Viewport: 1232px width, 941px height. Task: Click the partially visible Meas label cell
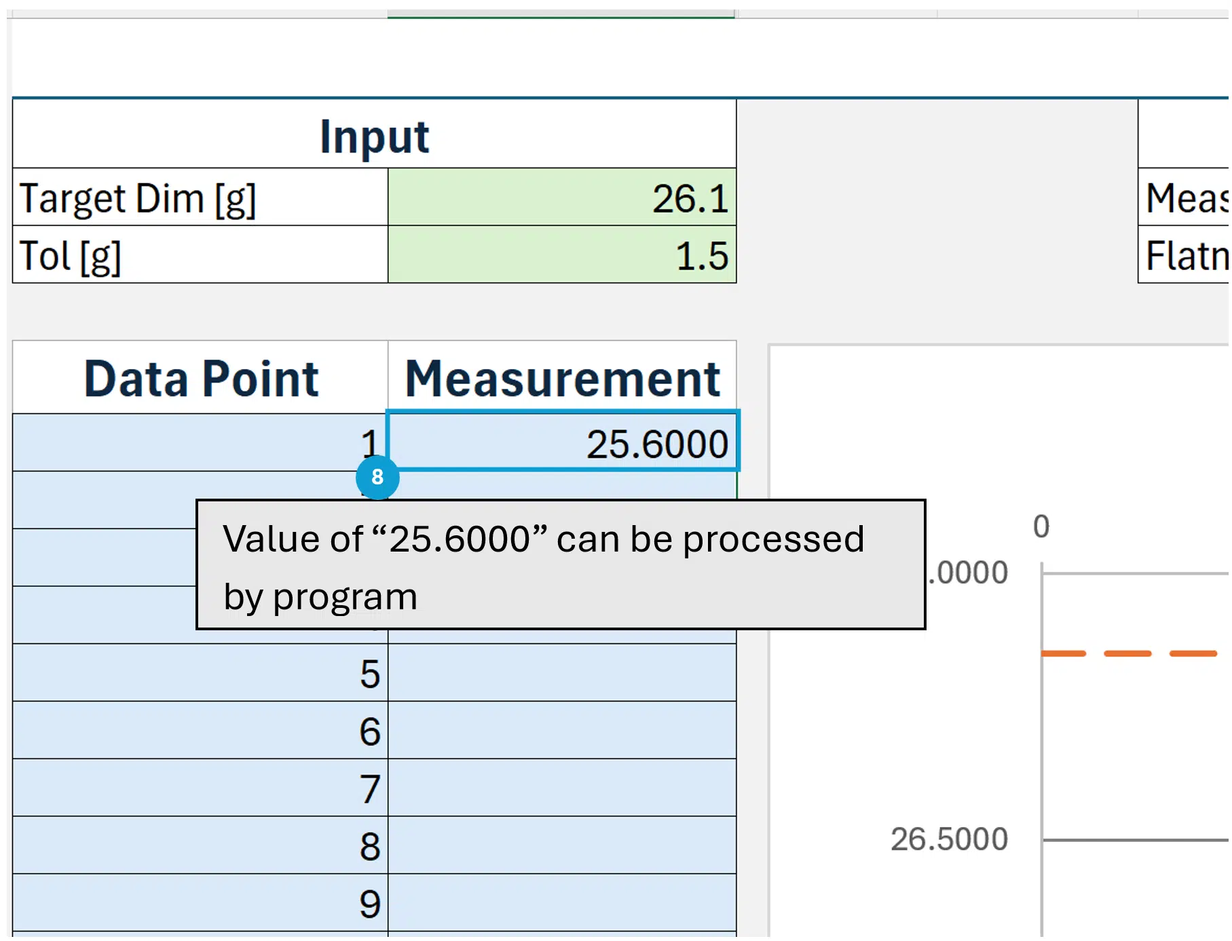(1184, 197)
